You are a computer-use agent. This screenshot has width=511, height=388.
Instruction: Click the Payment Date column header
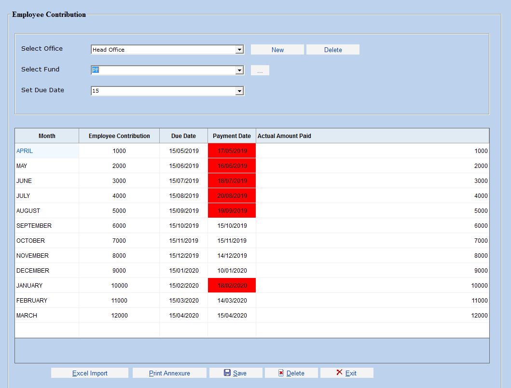[232, 136]
